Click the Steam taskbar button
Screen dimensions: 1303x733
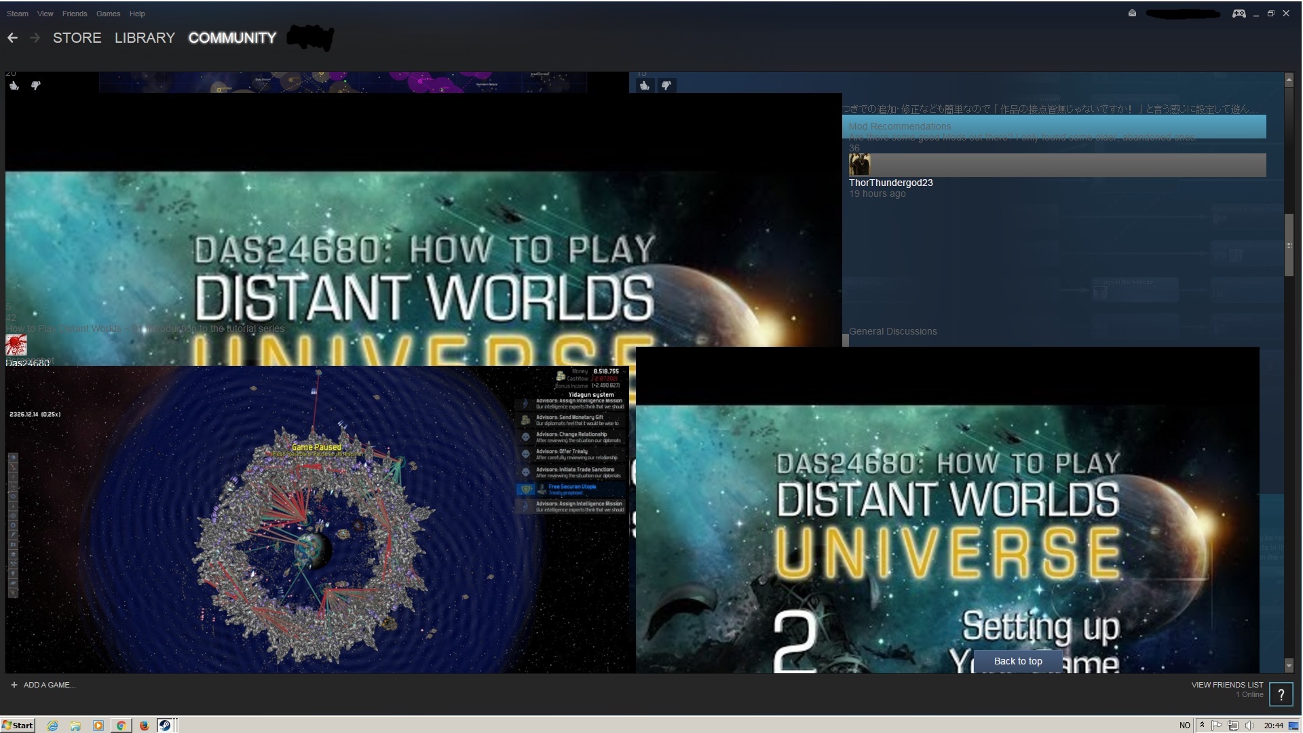click(166, 725)
